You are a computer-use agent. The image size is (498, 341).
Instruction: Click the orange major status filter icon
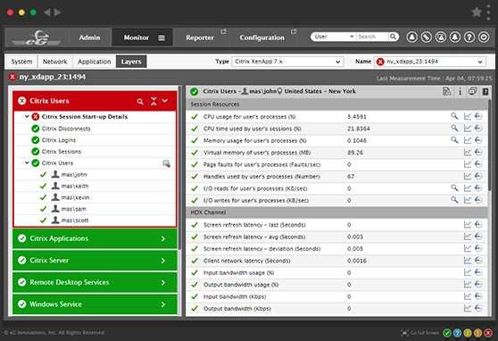(477, 333)
